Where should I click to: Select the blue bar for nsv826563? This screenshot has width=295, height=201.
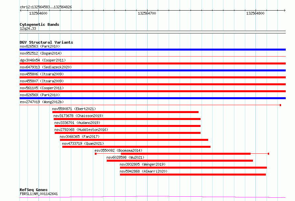pyautogui.click(x=152, y=50)
